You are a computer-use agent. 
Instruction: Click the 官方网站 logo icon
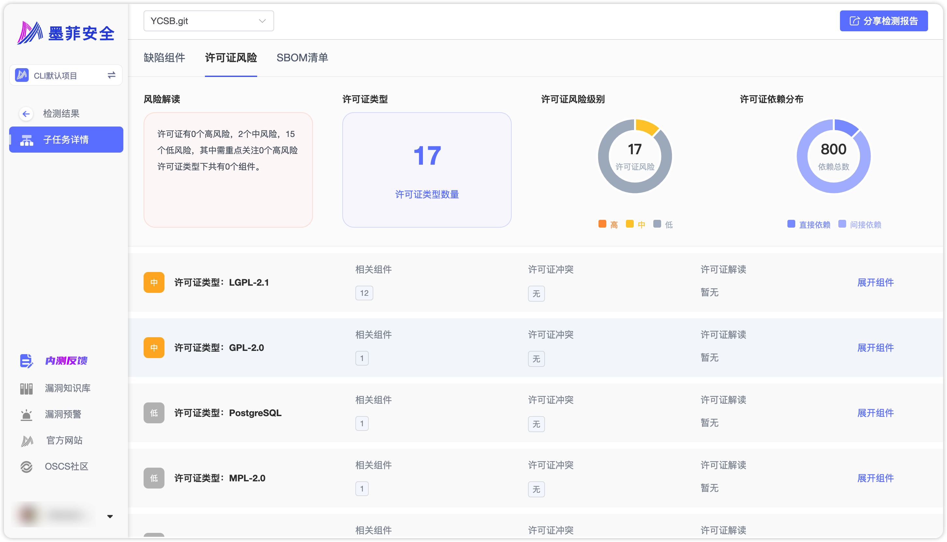tap(27, 441)
